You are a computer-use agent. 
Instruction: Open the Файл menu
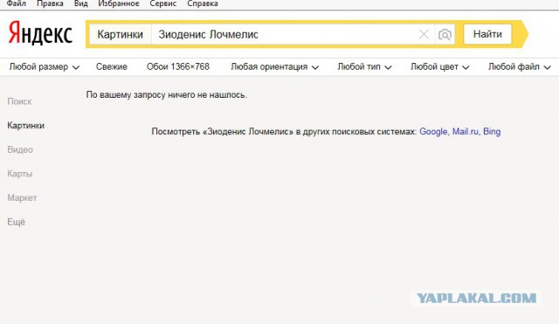[17, 3]
